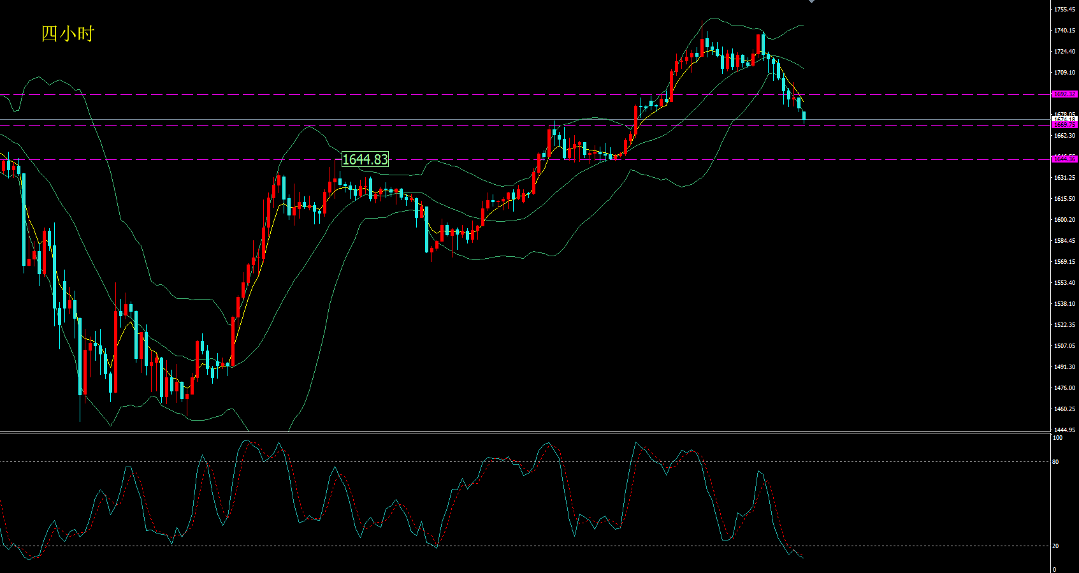This screenshot has height=573, width=1079.
Task: Click the indicator scale value 100
Action: pyautogui.click(x=1057, y=438)
